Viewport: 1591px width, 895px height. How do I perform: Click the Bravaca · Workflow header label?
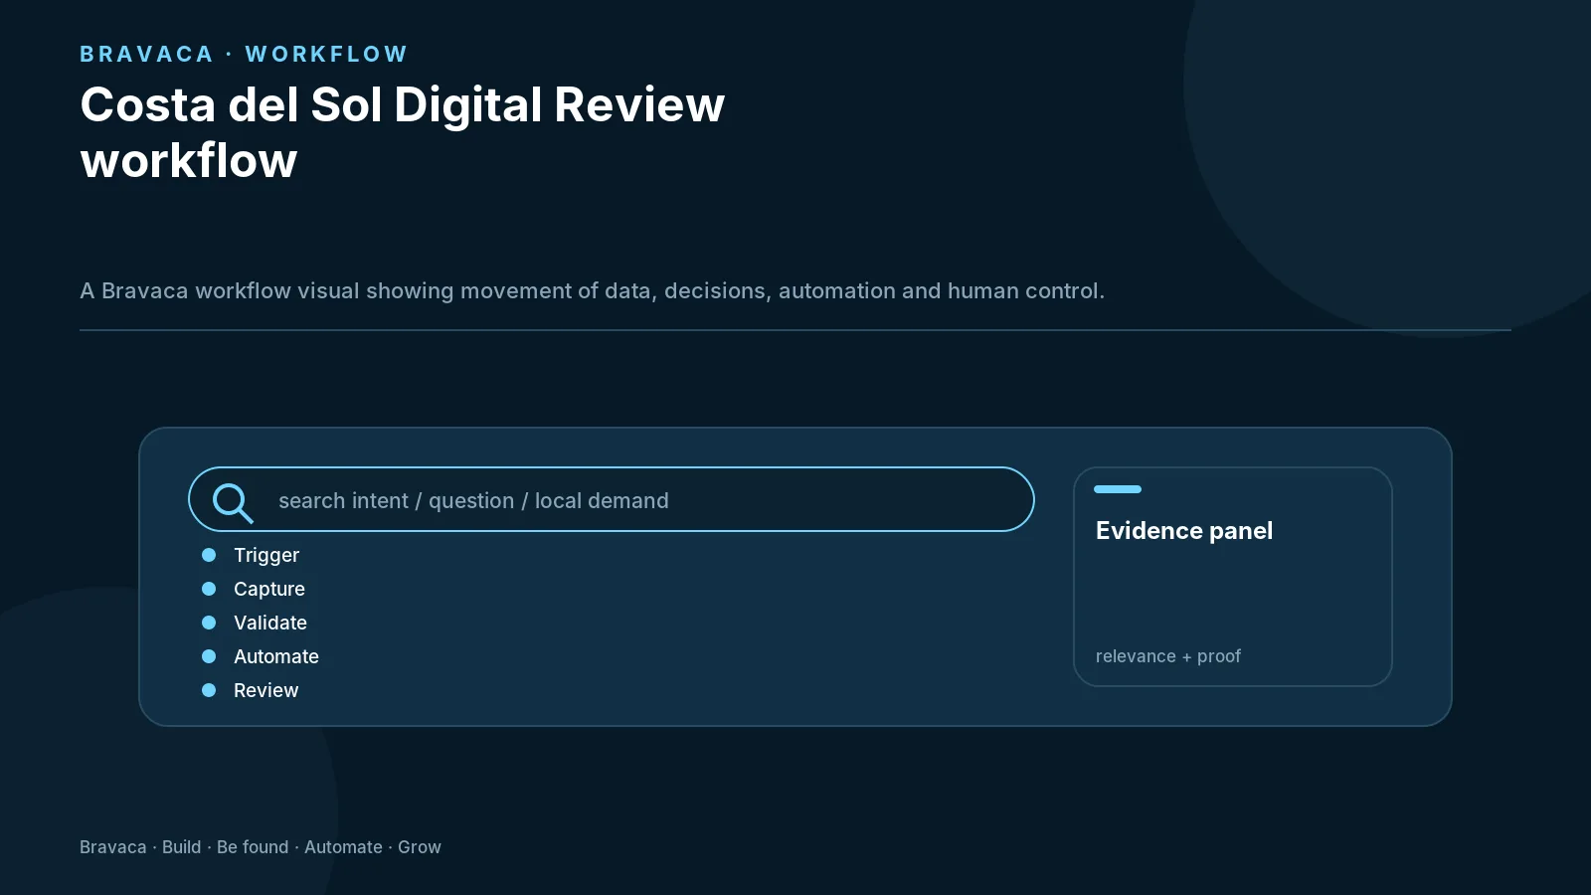(244, 54)
